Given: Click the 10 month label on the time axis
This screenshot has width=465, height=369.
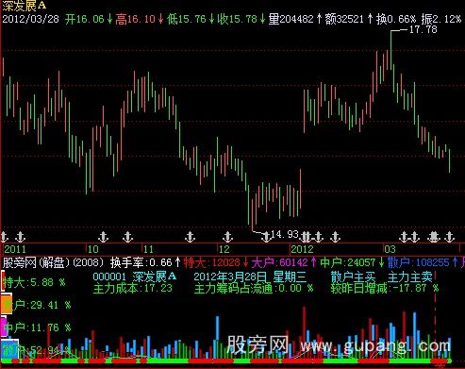Looking at the screenshot, I should (93, 249).
